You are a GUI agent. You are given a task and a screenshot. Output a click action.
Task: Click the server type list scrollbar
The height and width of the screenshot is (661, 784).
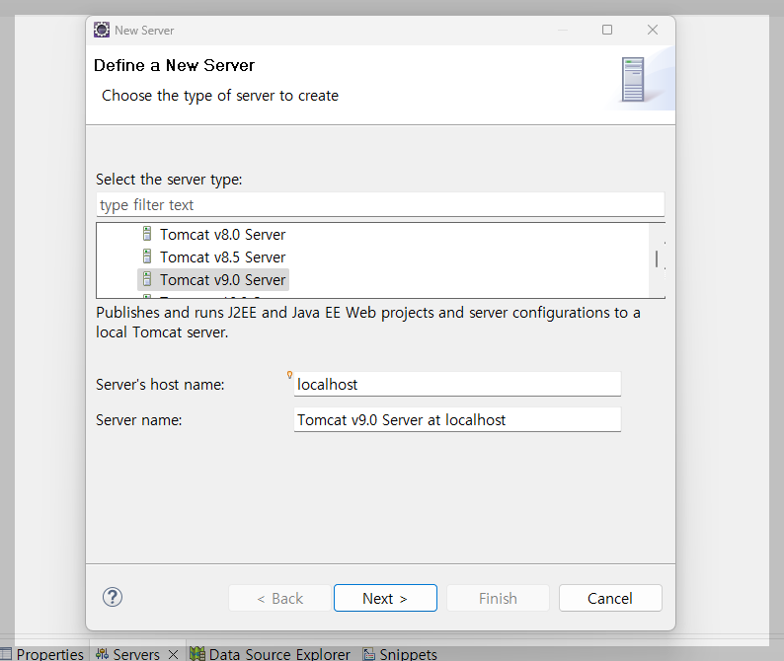[x=657, y=259]
